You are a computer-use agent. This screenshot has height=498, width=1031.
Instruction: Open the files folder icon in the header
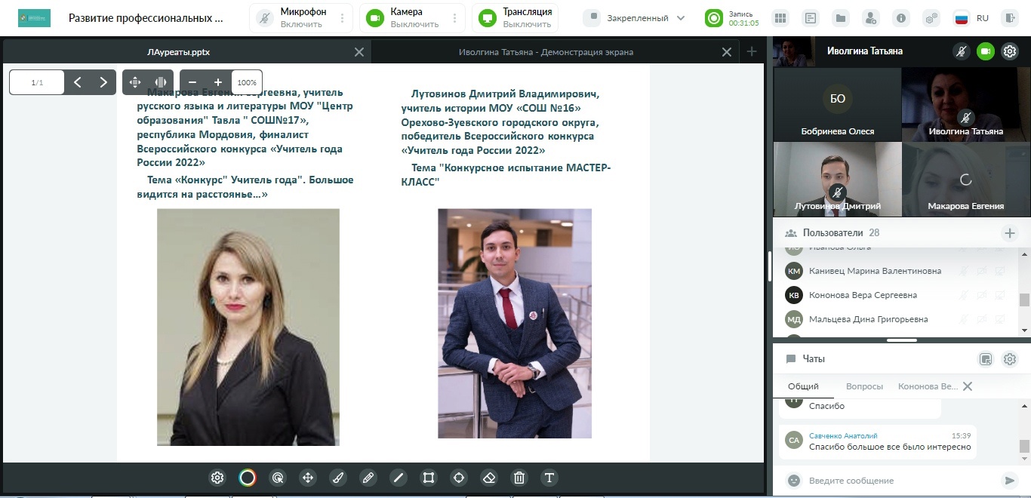pyautogui.click(x=841, y=18)
